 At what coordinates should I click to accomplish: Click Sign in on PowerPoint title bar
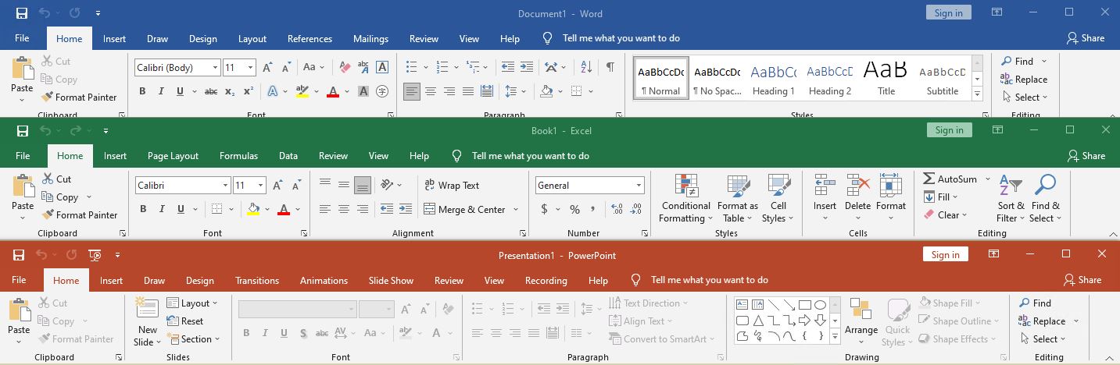[945, 254]
